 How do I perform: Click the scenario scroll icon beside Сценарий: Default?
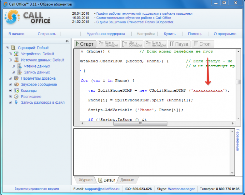(x=13, y=48)
